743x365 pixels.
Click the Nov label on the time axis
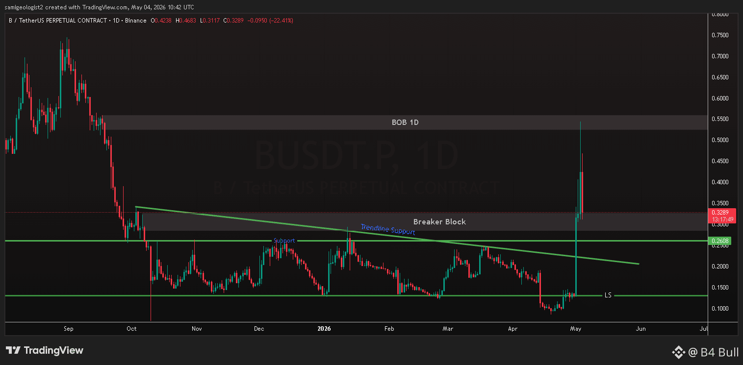pyautogui.click(x=197, y=329)
